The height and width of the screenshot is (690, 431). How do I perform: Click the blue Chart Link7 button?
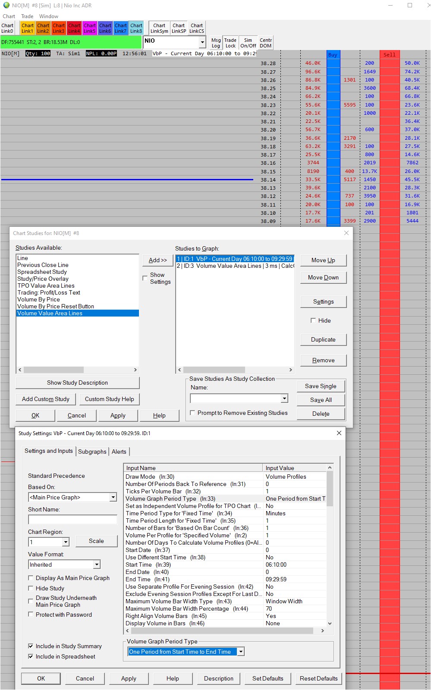(120, 28)
